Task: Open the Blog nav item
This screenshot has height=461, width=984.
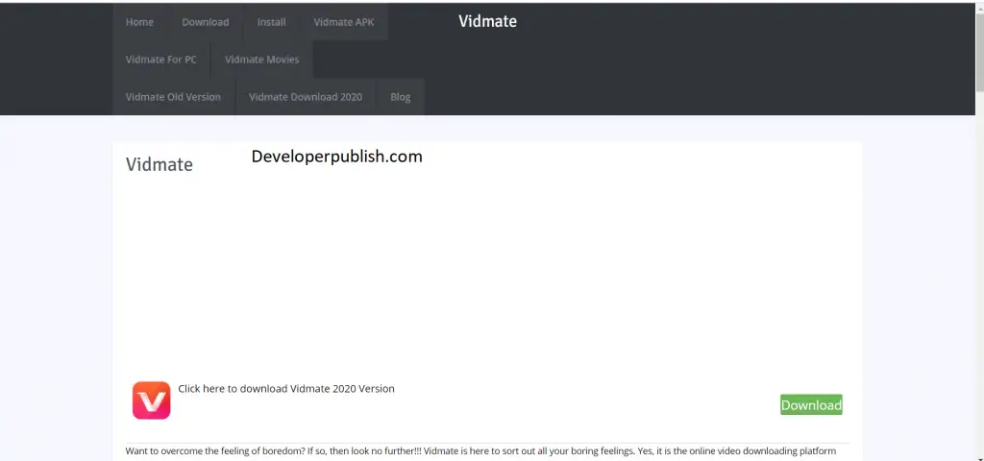Action: coord(401,97)
